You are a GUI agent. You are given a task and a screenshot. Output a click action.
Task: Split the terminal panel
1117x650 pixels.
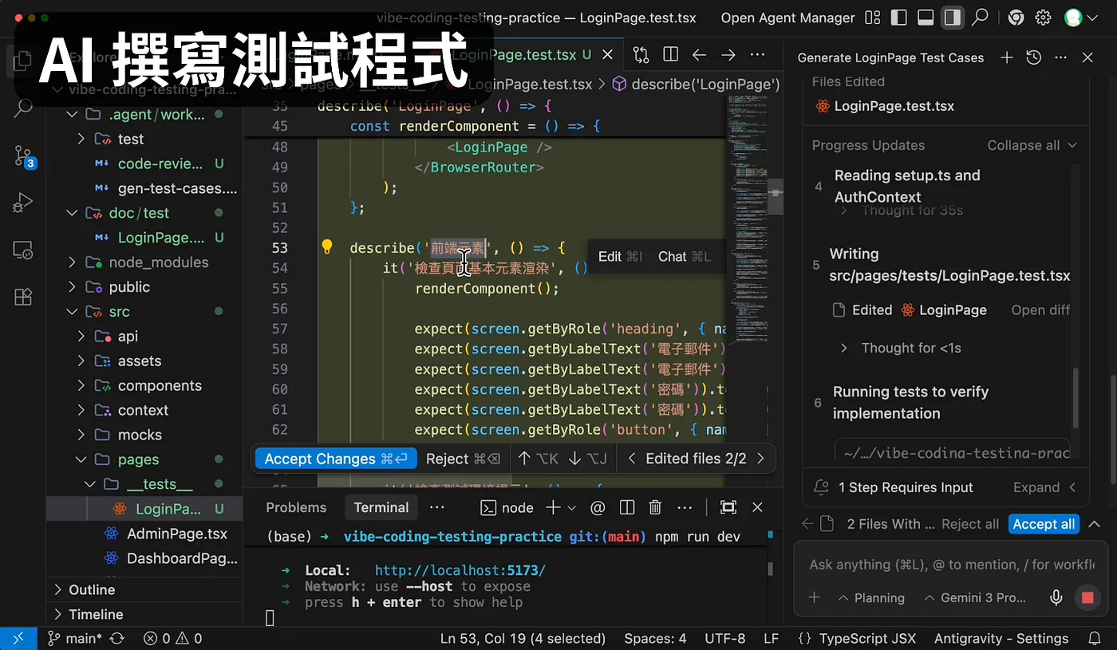click(x=627, y=507)
